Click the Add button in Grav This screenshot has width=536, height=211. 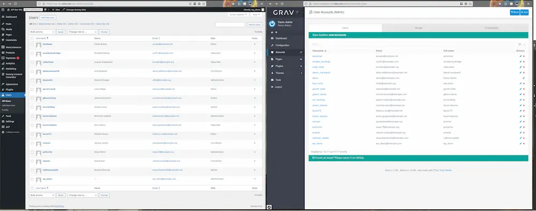pyautogui.click(x=524, y=12)
